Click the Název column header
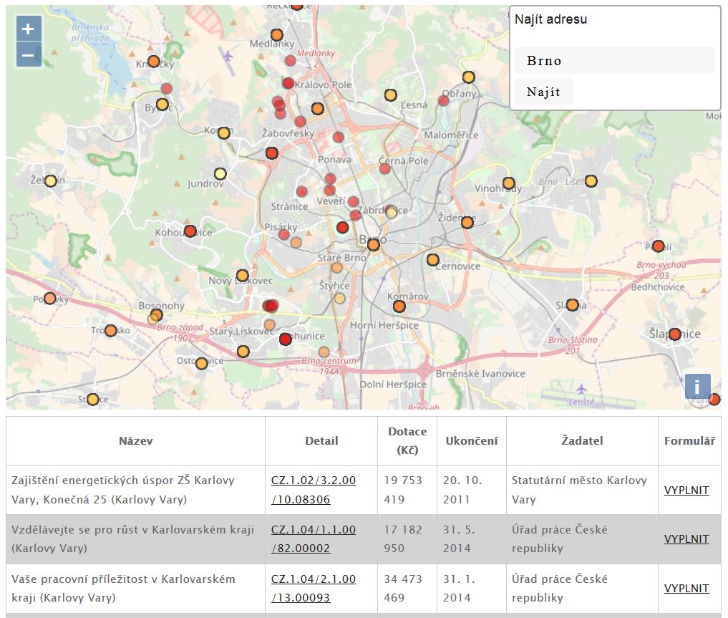 pos(135,440)
